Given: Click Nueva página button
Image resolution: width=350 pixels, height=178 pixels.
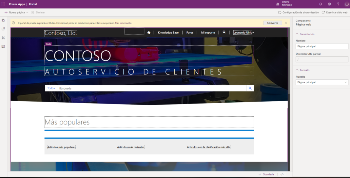Looking at the screenshot, I should pyautogui.click(x=15, y=12).
